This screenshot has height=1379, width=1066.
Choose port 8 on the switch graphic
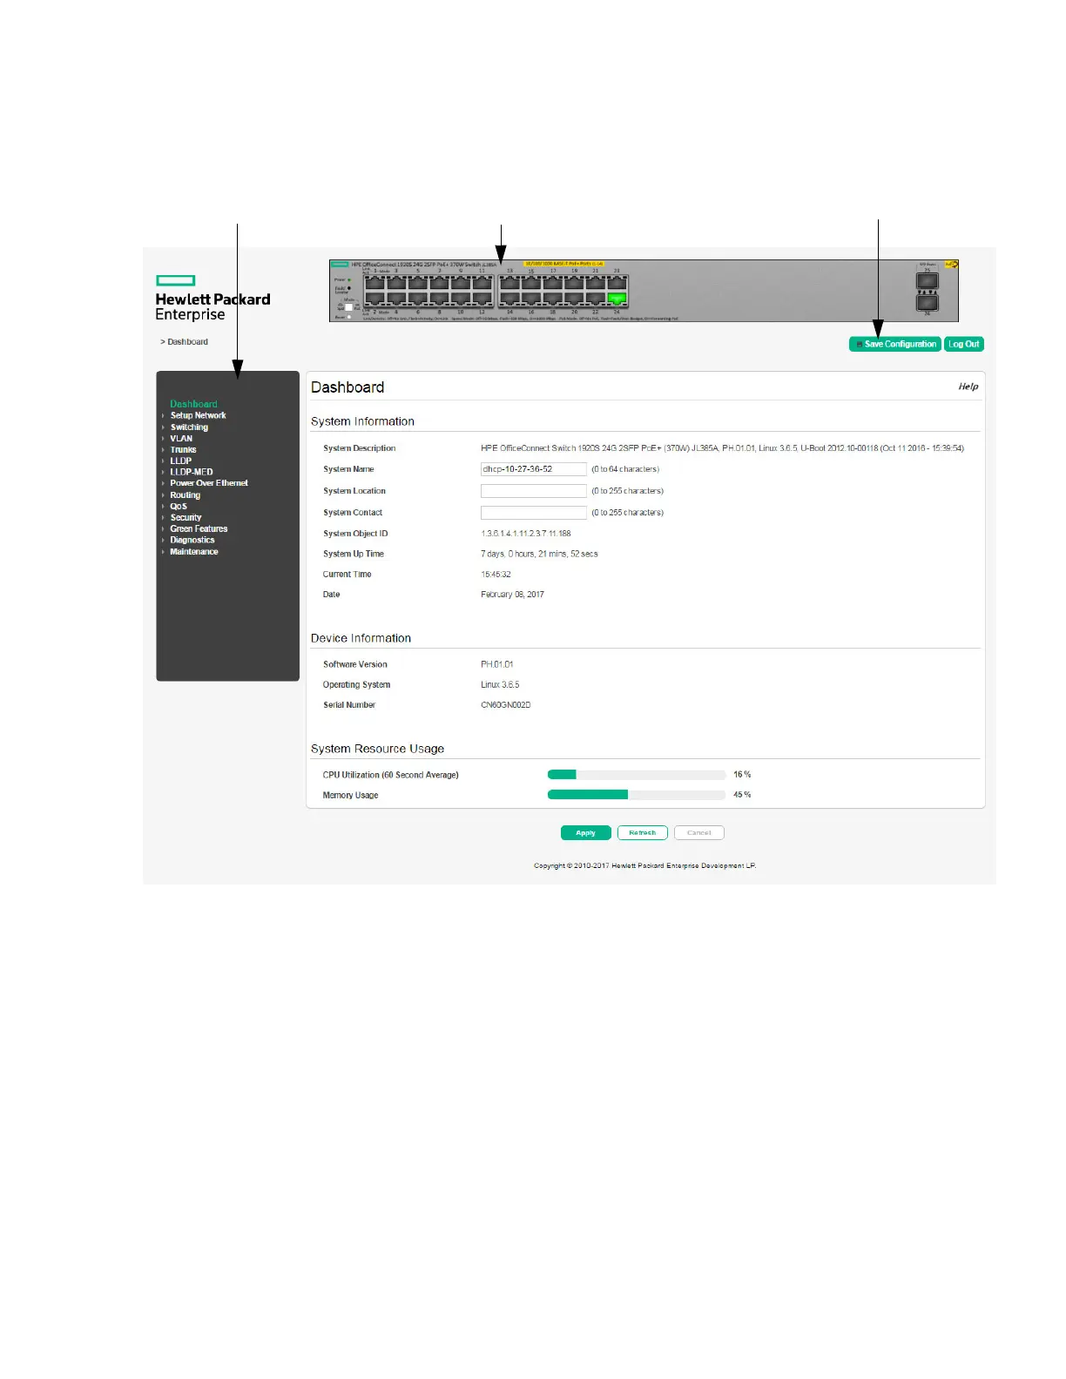[439, 299]
